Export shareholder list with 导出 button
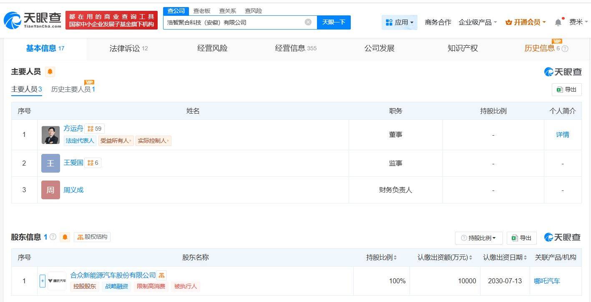The width and height of the screenshot is (591, 302). pos(522,238)
